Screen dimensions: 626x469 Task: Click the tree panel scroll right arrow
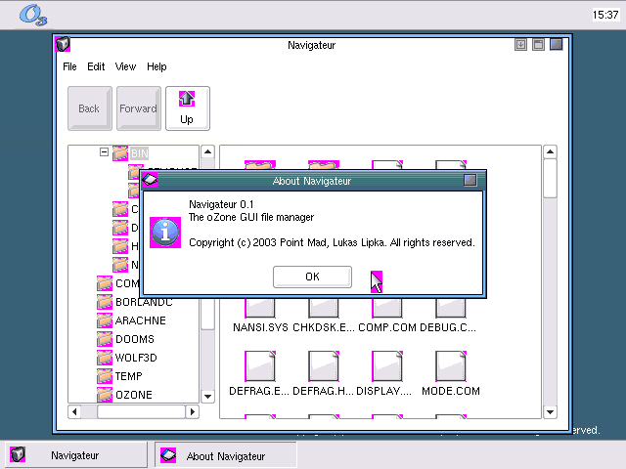[193, 411]
